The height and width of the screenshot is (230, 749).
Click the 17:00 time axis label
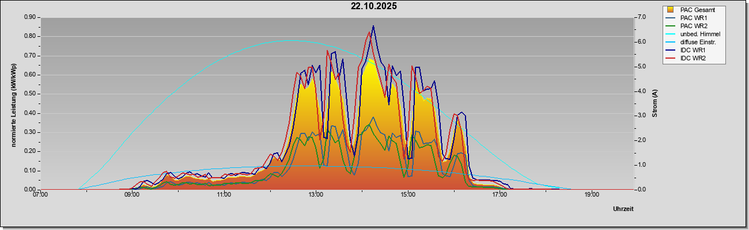[500, 194]
